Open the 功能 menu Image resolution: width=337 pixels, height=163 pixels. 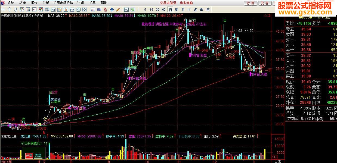point(23,3)
